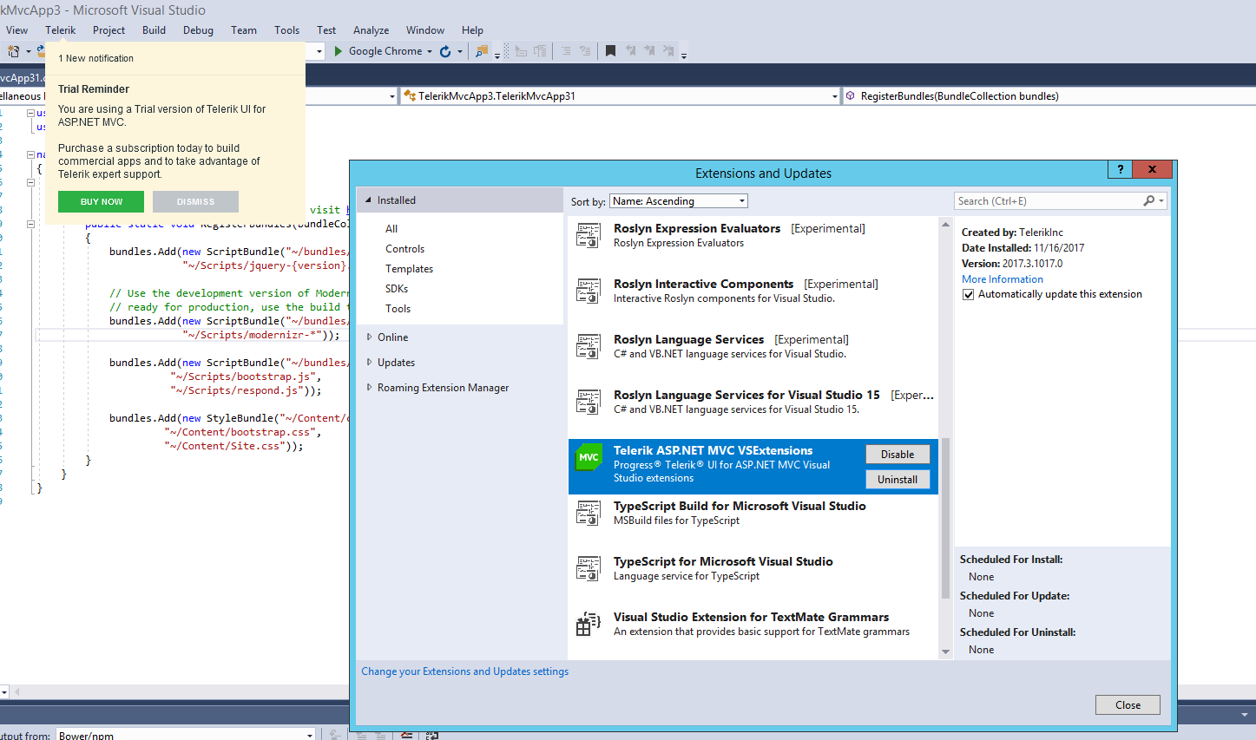Click the green Start debugging arrow
Viewport: 1256px width, 740px height.
339,51
